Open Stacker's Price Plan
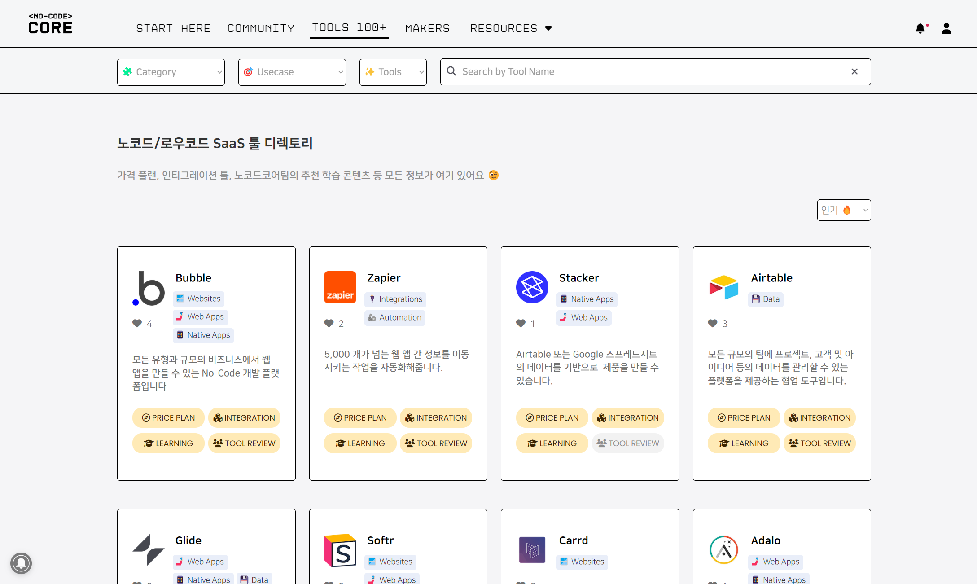The image size is (977, 584). [552, 417]
